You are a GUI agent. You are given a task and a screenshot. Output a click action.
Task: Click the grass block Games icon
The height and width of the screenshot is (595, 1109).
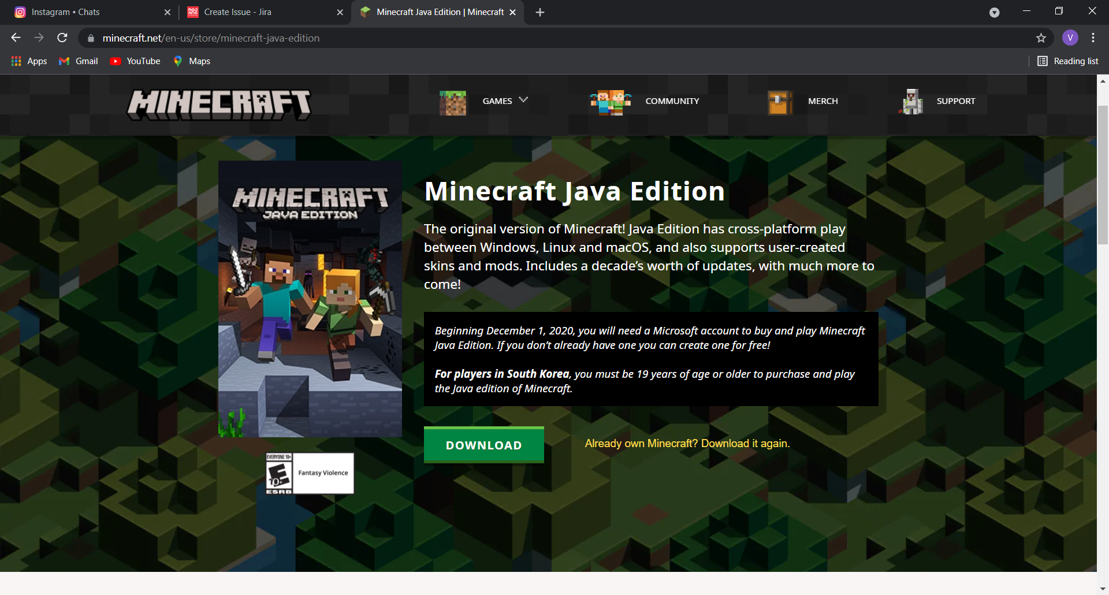[452, 103]
